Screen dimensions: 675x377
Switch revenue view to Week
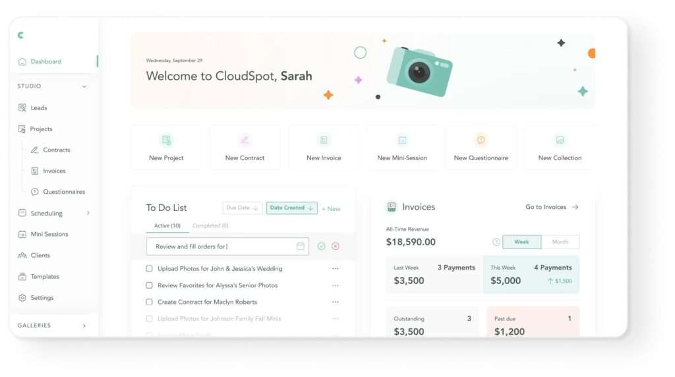[x=521, y=242]
